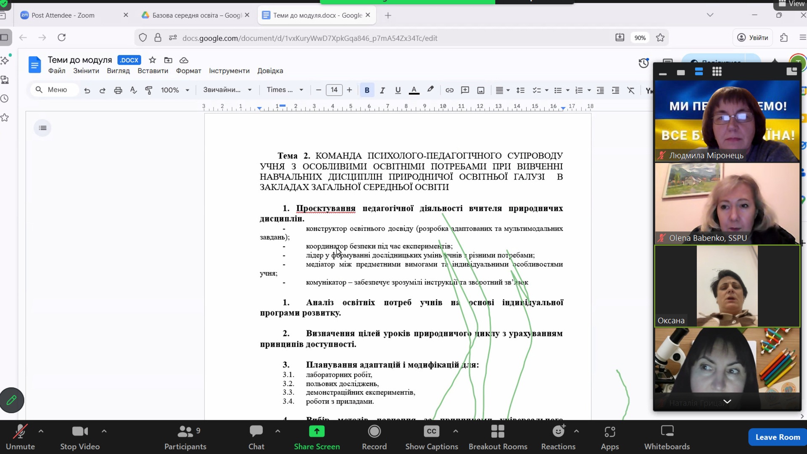807x454 pixels.
Task: Click the clear formatting icon
Action: [631, 90]
